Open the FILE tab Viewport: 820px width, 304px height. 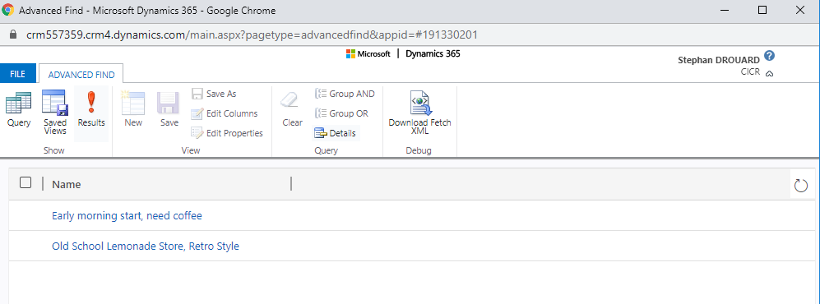(18, 74)
